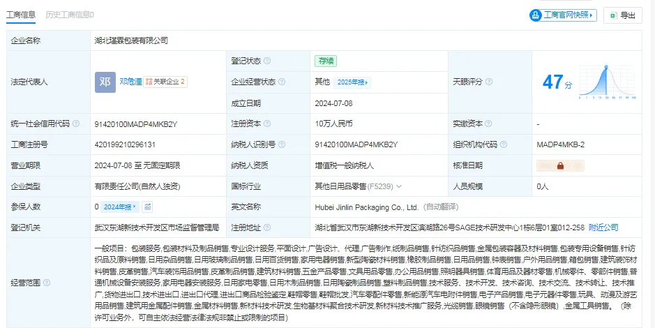Click 增值税一般纳税人 taxpayer qualification
The width and height of the screenshot is (655, 328).
click(344, 165)
